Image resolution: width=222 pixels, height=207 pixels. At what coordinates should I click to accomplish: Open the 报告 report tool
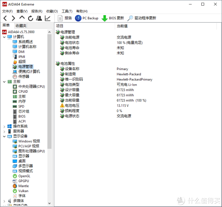click(65, 18)
